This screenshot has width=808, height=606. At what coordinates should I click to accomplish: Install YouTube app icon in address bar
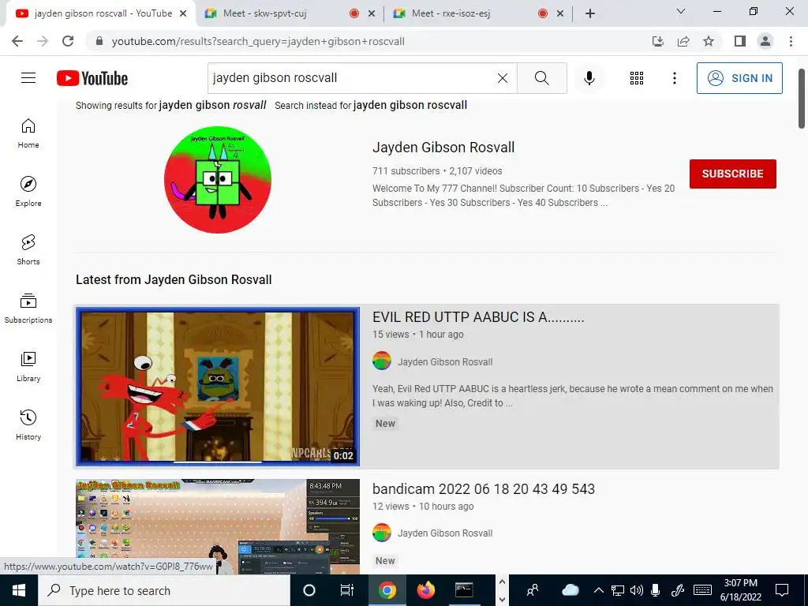click(x=658, y=41)
